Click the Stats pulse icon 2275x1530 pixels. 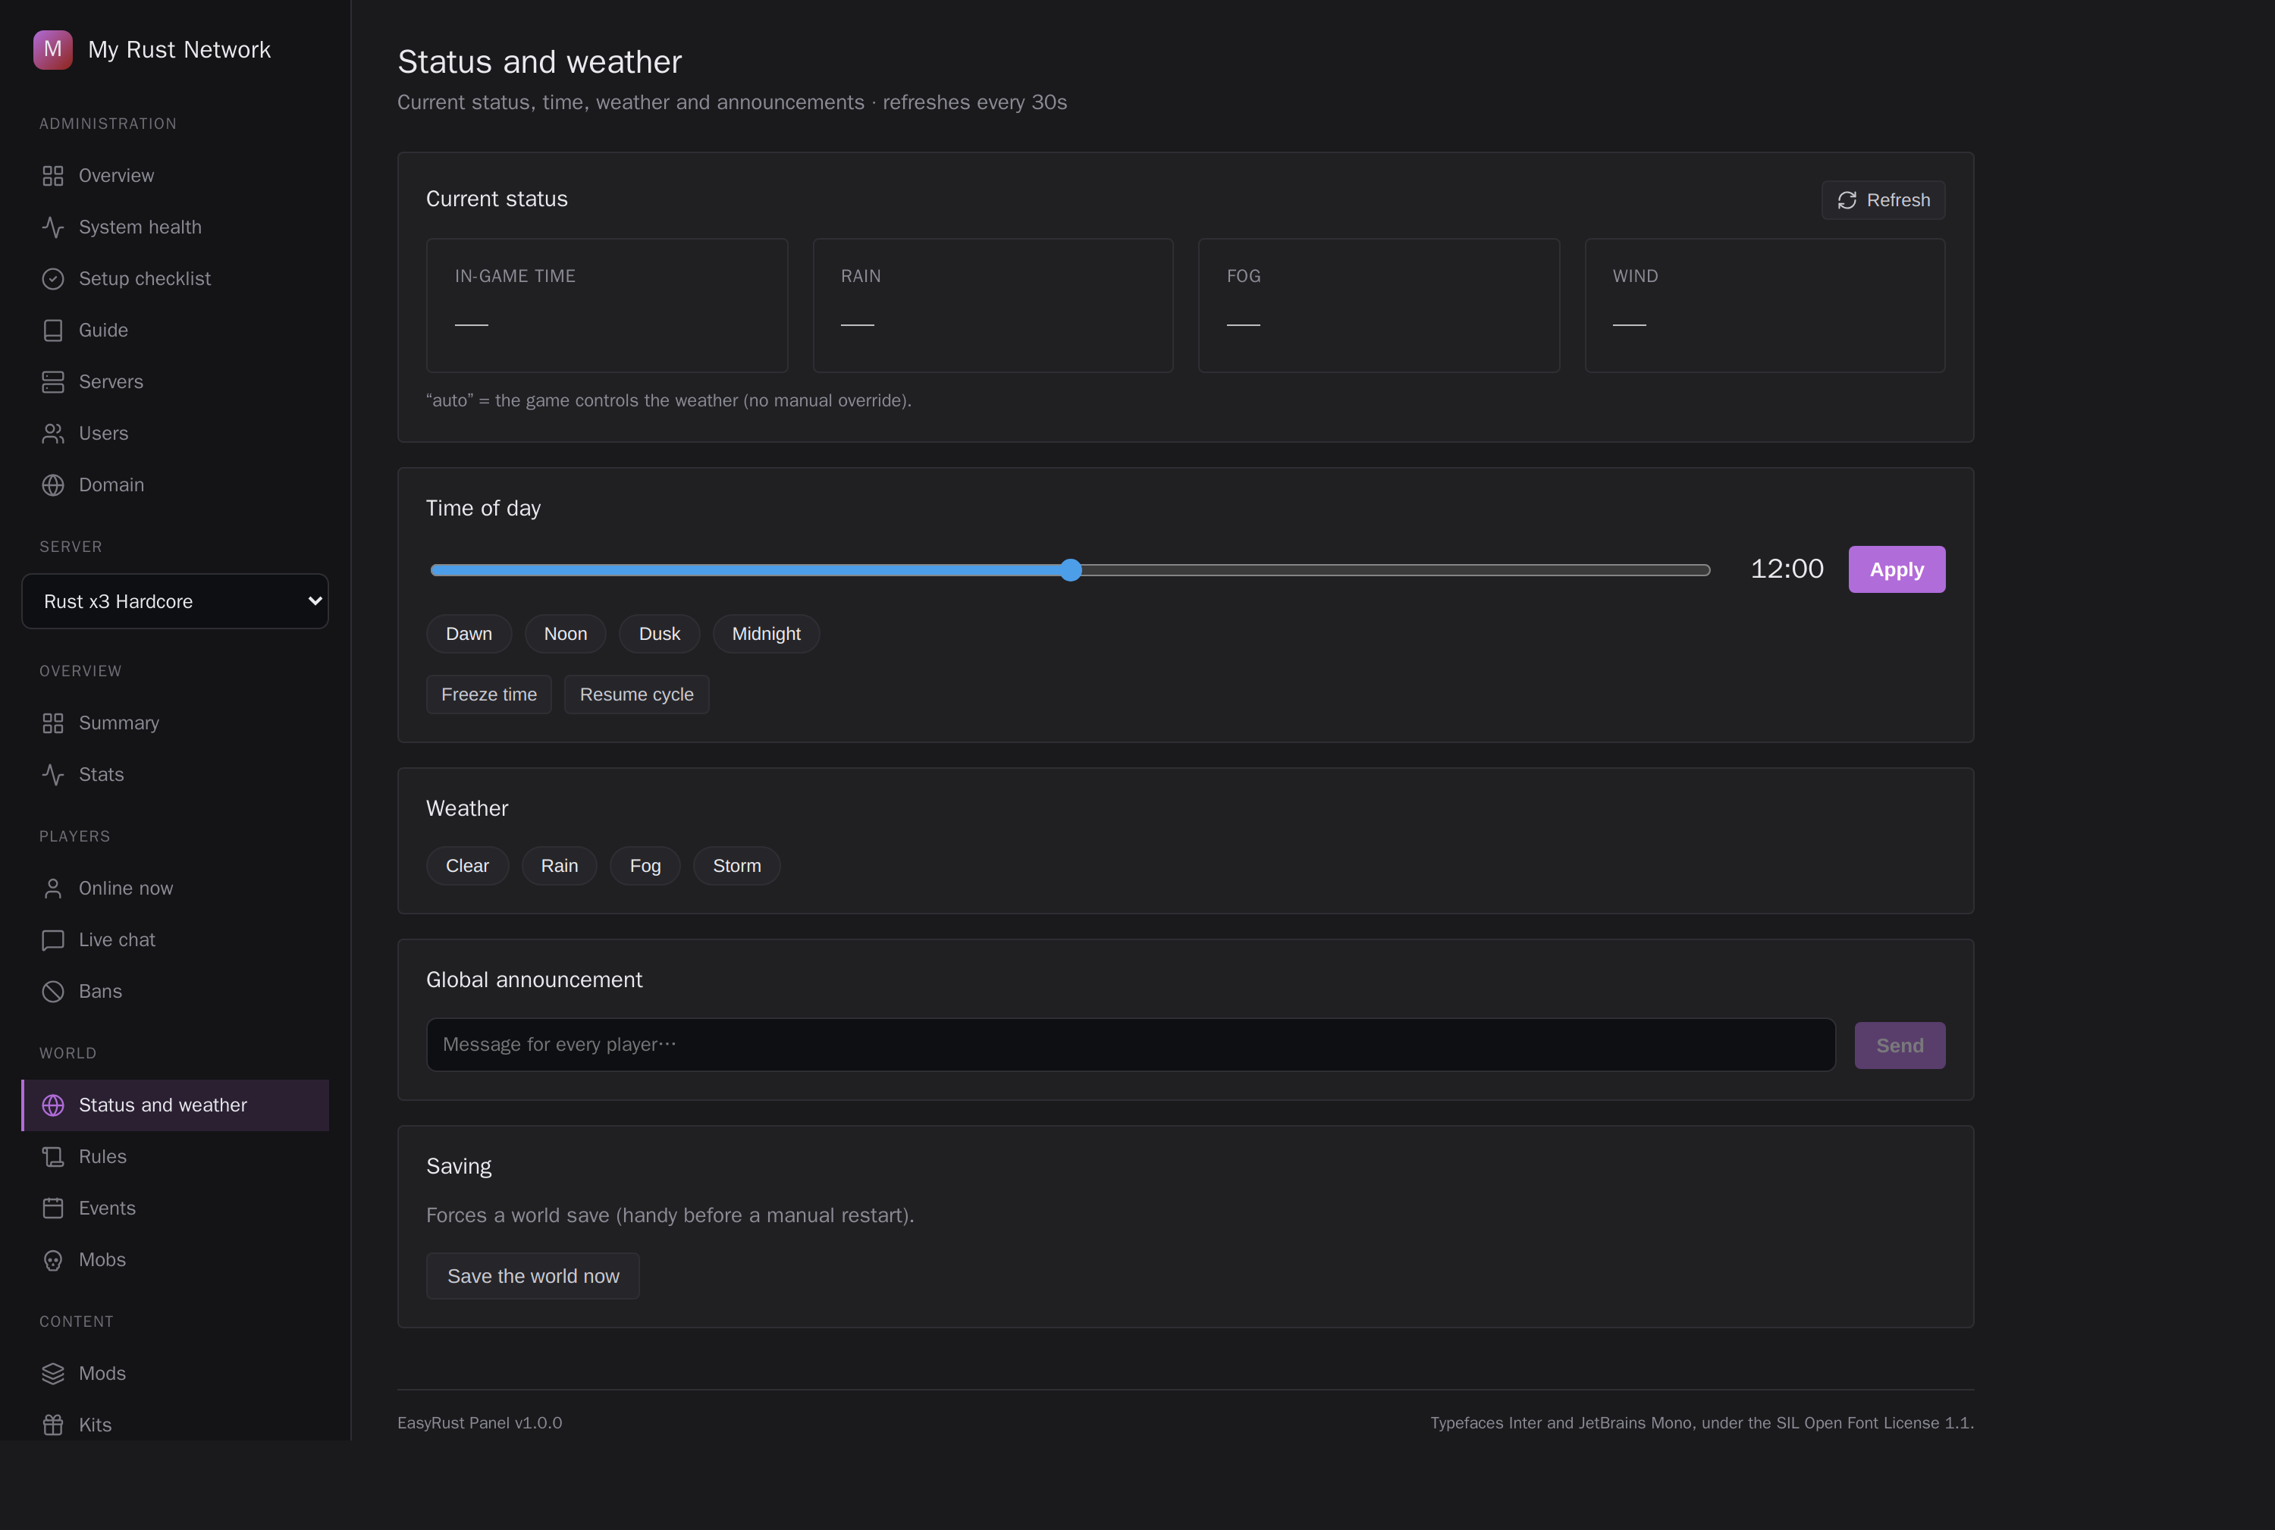[52, 775]
